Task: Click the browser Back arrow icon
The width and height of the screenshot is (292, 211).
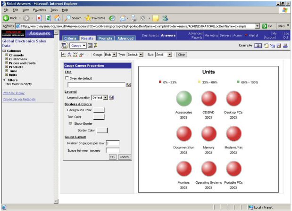Action: pyautogui.click(x=6, y=18)
